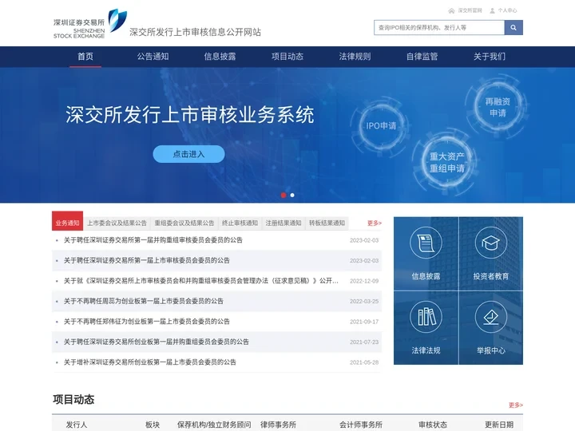Open 公告通知 navigation menu
The width and height of the screenshot is (575, 431).
(x=153, y=57)
